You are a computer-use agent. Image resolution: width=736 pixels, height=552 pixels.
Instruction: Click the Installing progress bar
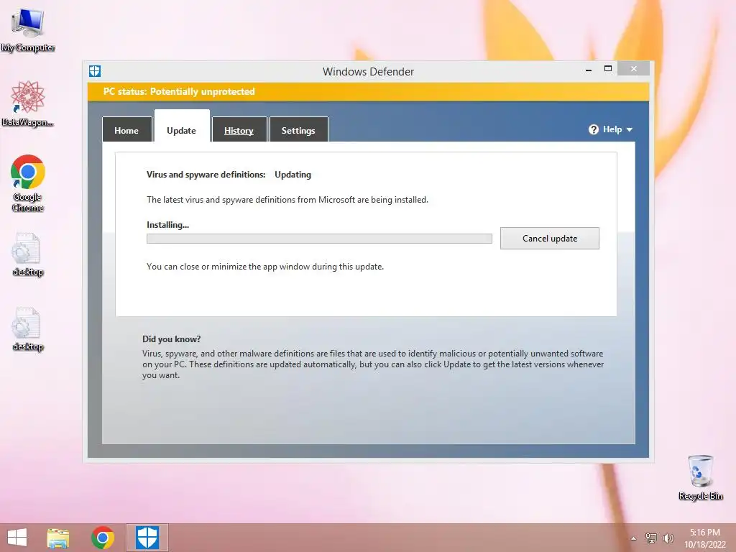319,239
